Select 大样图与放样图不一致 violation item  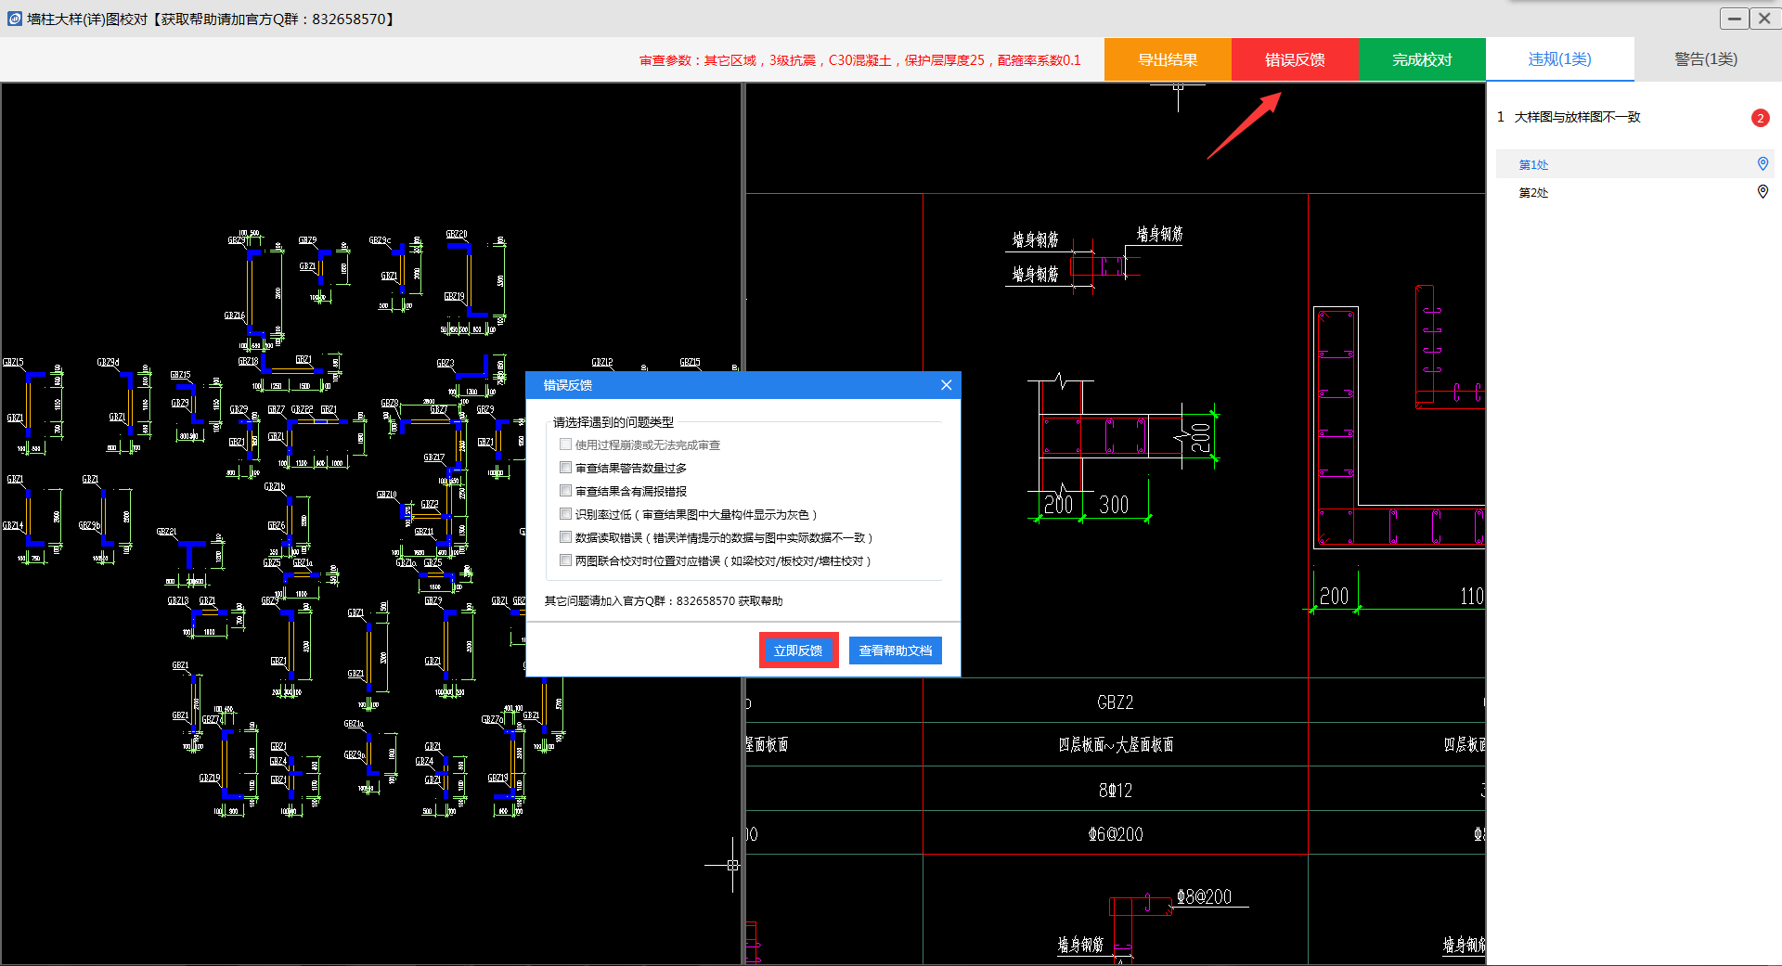click(x=1577, y=117)
